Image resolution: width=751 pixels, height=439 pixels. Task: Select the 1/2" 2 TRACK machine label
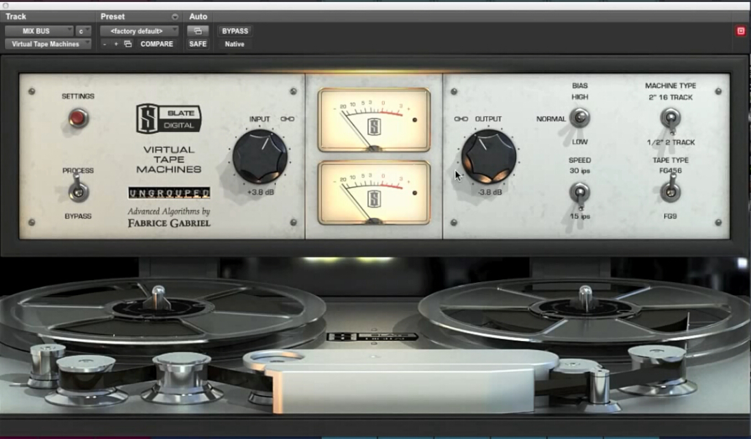coord(670,142)
